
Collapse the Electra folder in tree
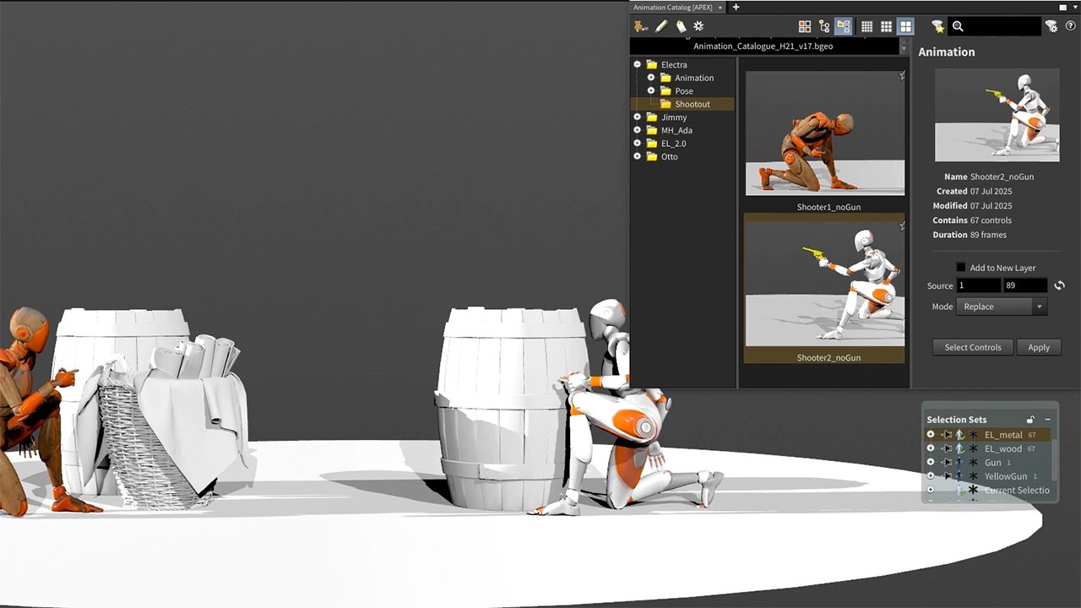[x=638, y=65]
